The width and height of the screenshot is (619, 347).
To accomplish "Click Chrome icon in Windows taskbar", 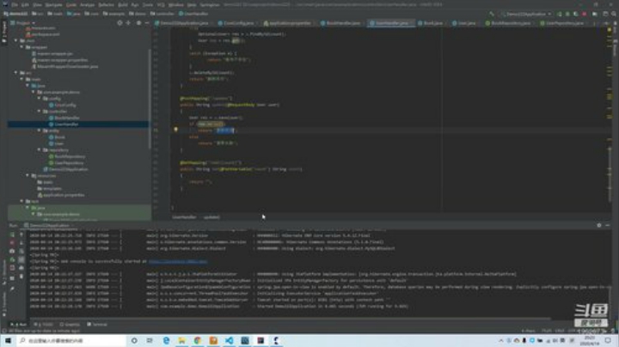I will [x=198, y=340].
